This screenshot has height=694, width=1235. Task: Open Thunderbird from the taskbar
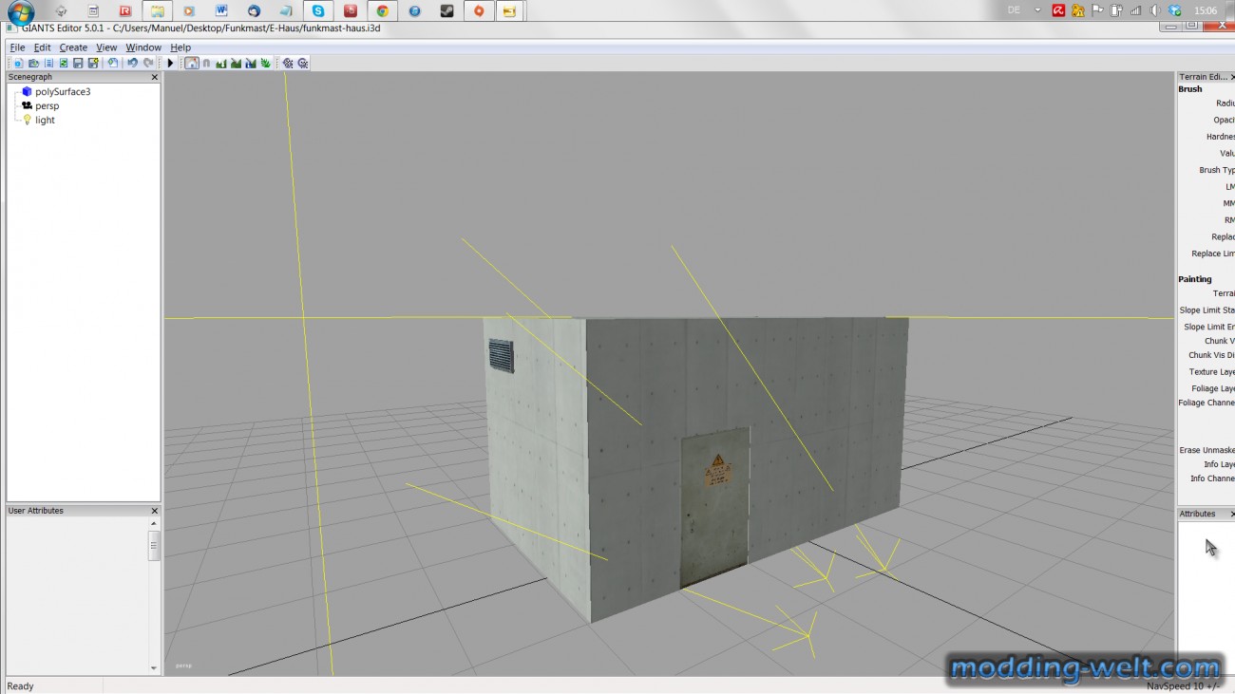click(253, 11)
